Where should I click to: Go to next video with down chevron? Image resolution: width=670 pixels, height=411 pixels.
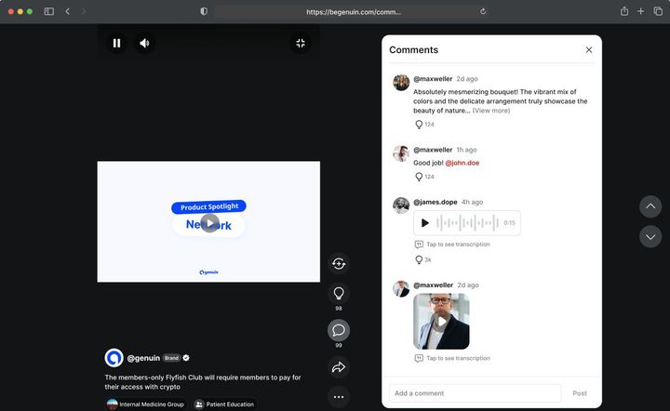(650, 237)
